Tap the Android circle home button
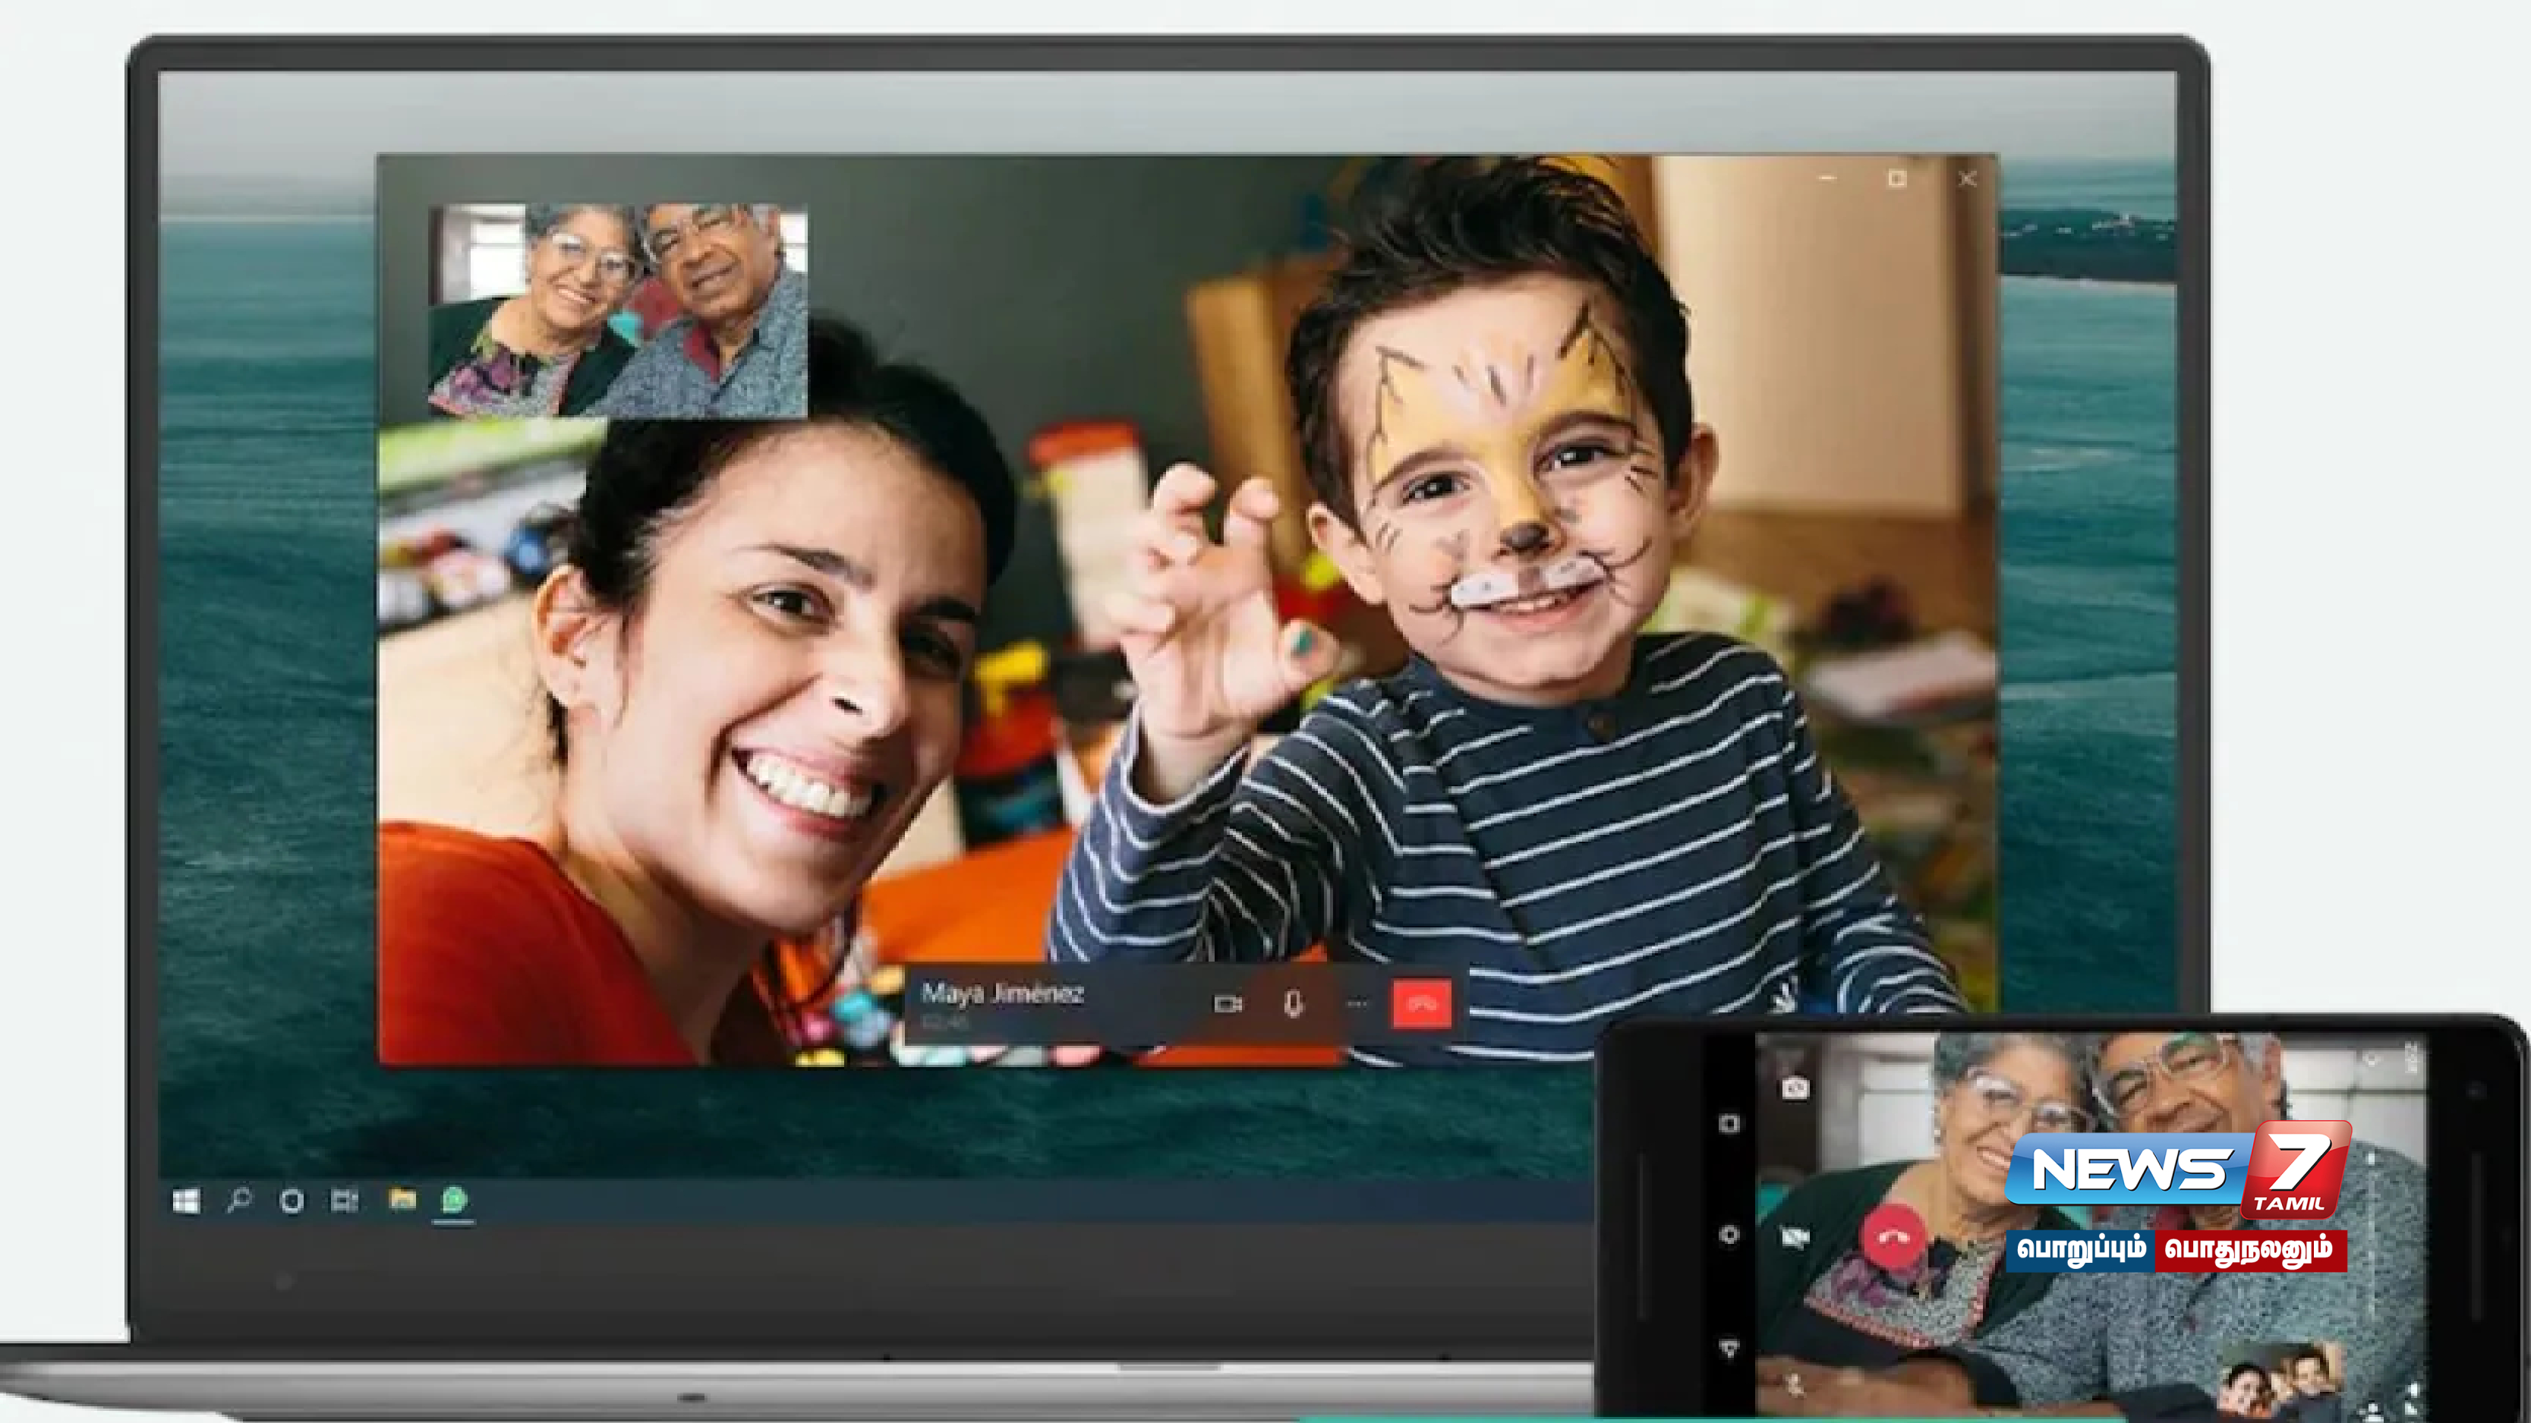The width and height of the screenshot is (2531, 1423). coord(1729,1235)
